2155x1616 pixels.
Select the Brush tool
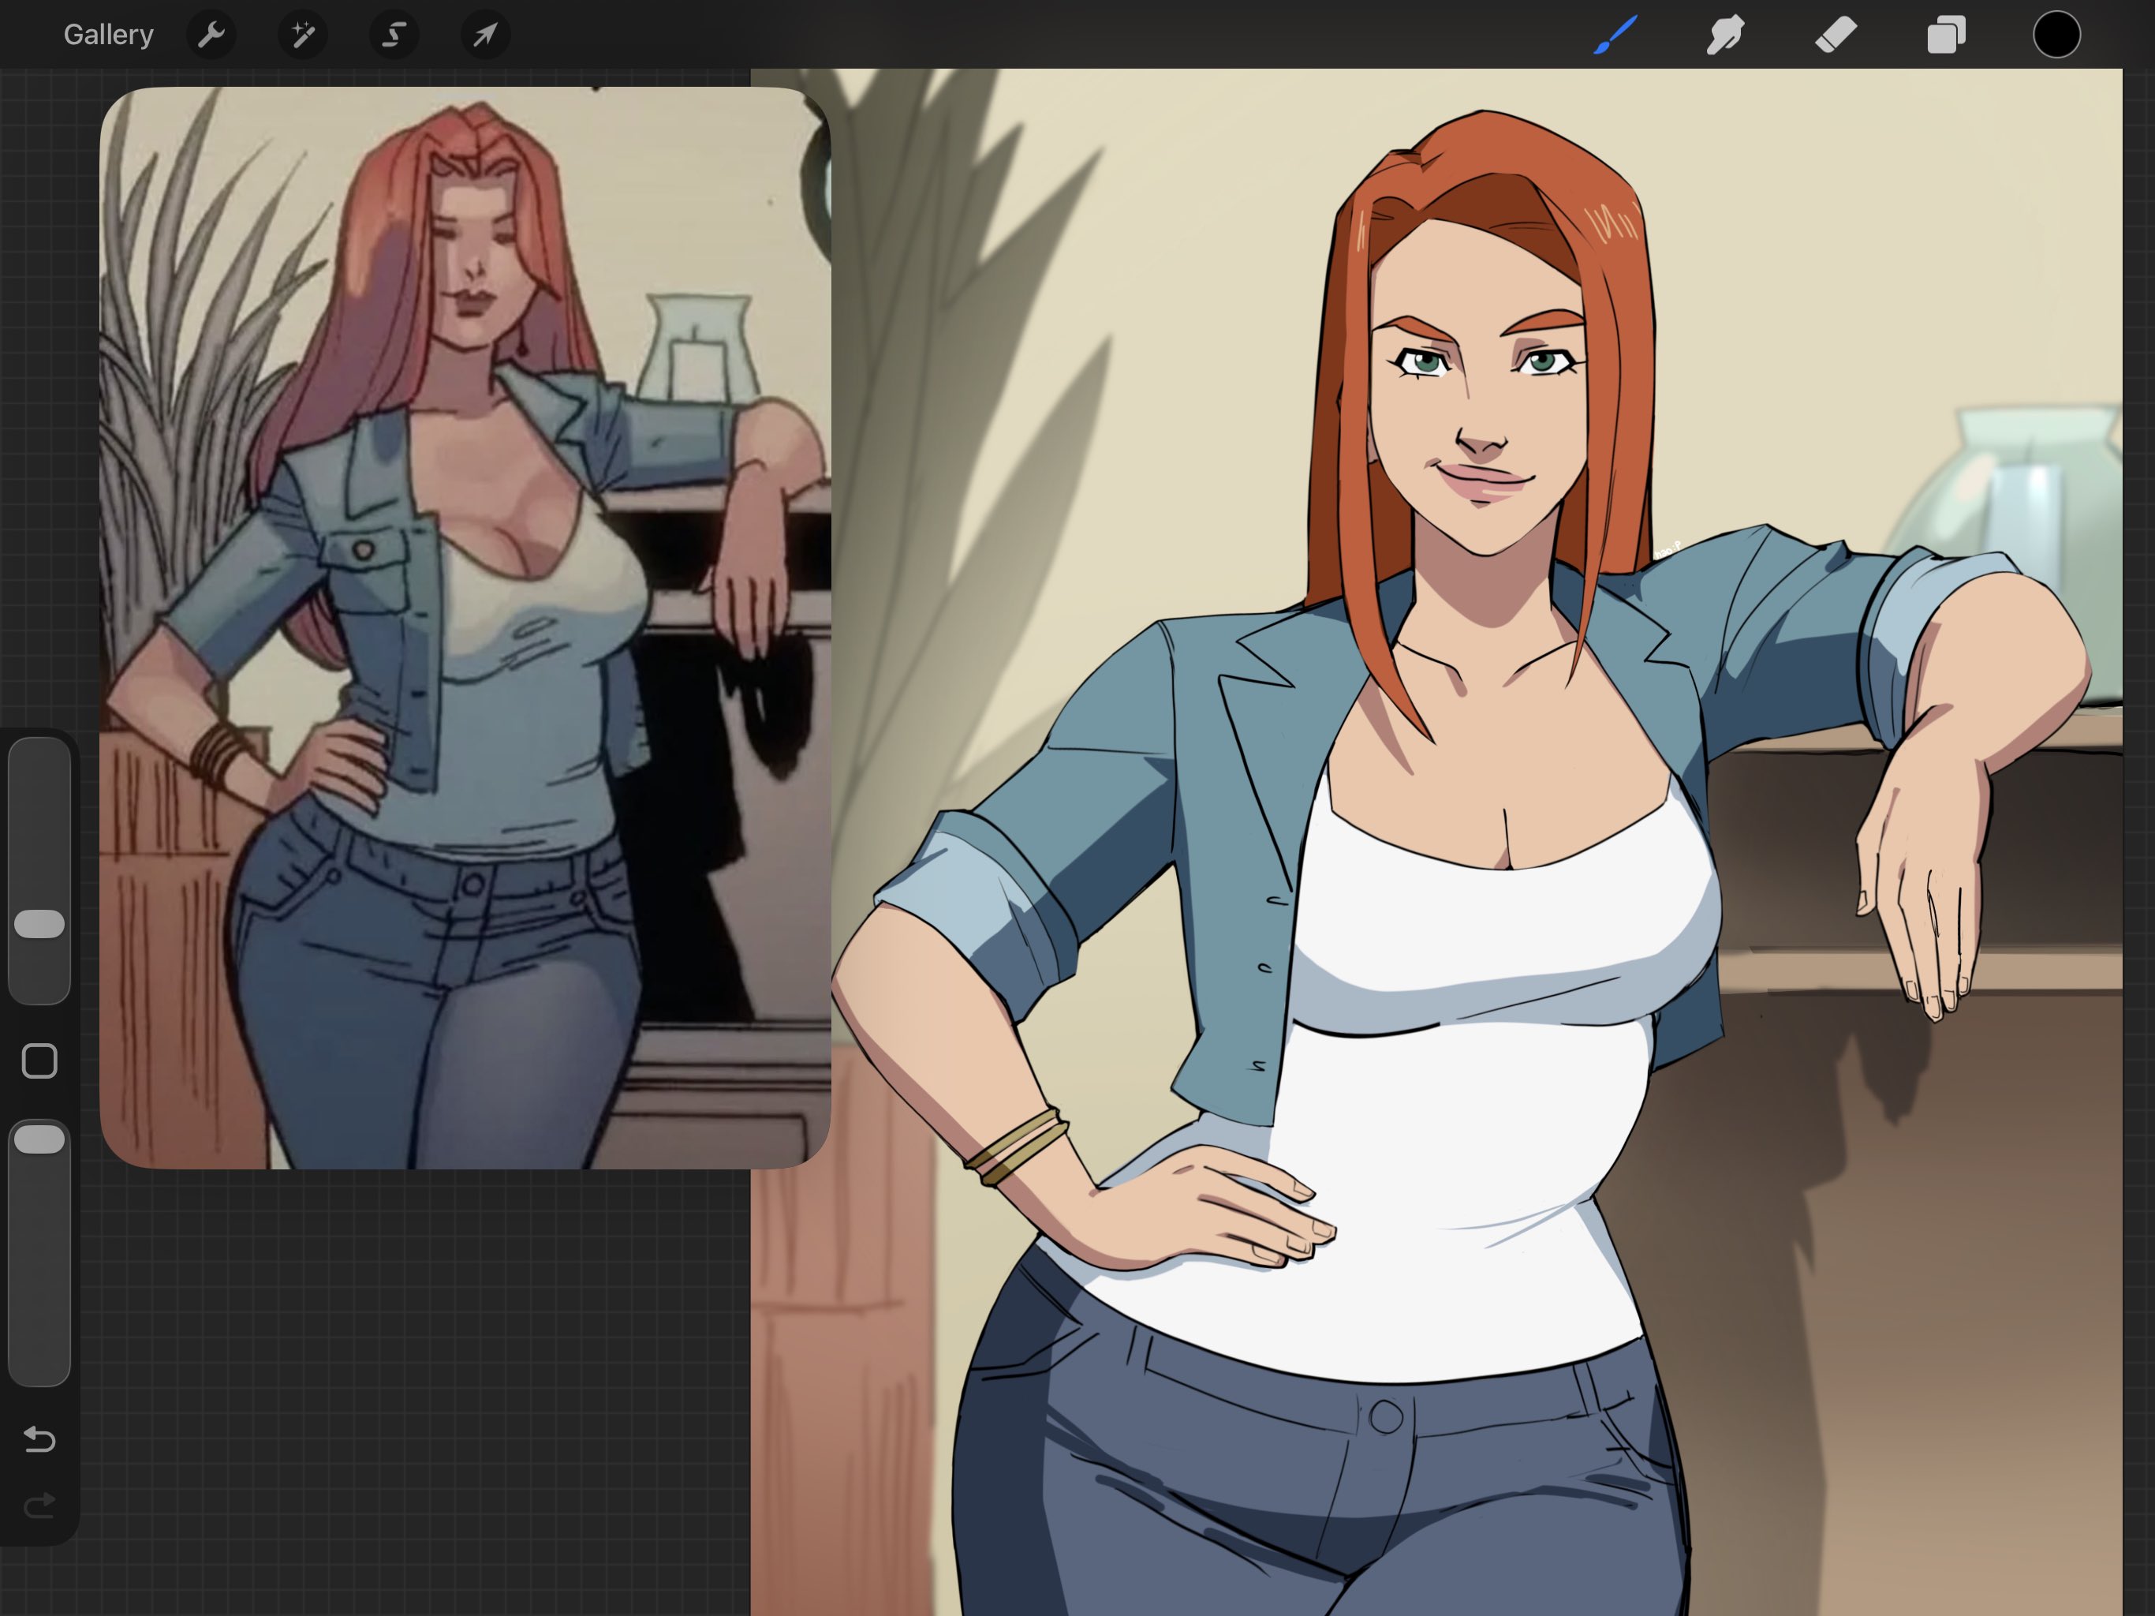1615,35
